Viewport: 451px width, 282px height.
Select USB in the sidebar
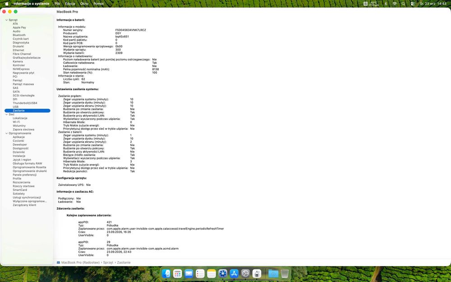point(15,107)
